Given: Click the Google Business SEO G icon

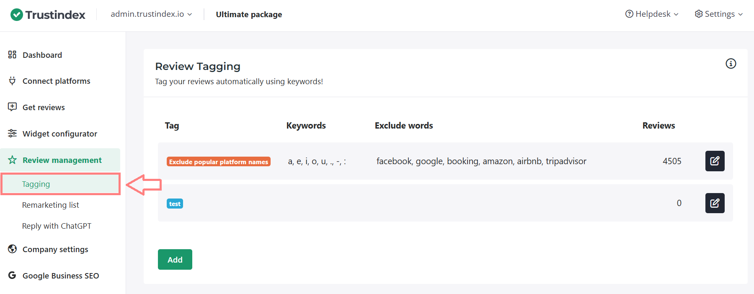Looking at the screenshot, I should pos(12,275).
